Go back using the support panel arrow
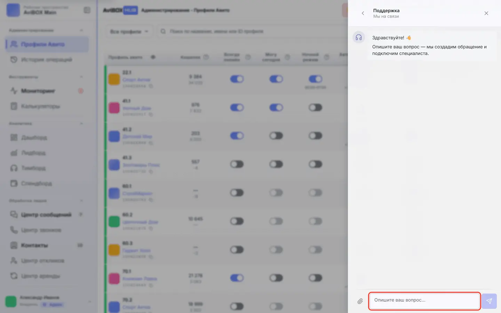 [x=363, y=13]
